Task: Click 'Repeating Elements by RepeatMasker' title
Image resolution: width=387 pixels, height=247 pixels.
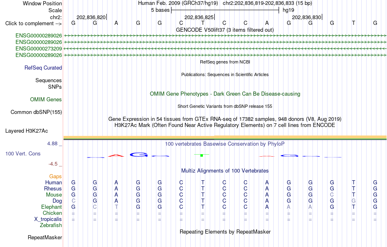Action: [x=225, y=232]
